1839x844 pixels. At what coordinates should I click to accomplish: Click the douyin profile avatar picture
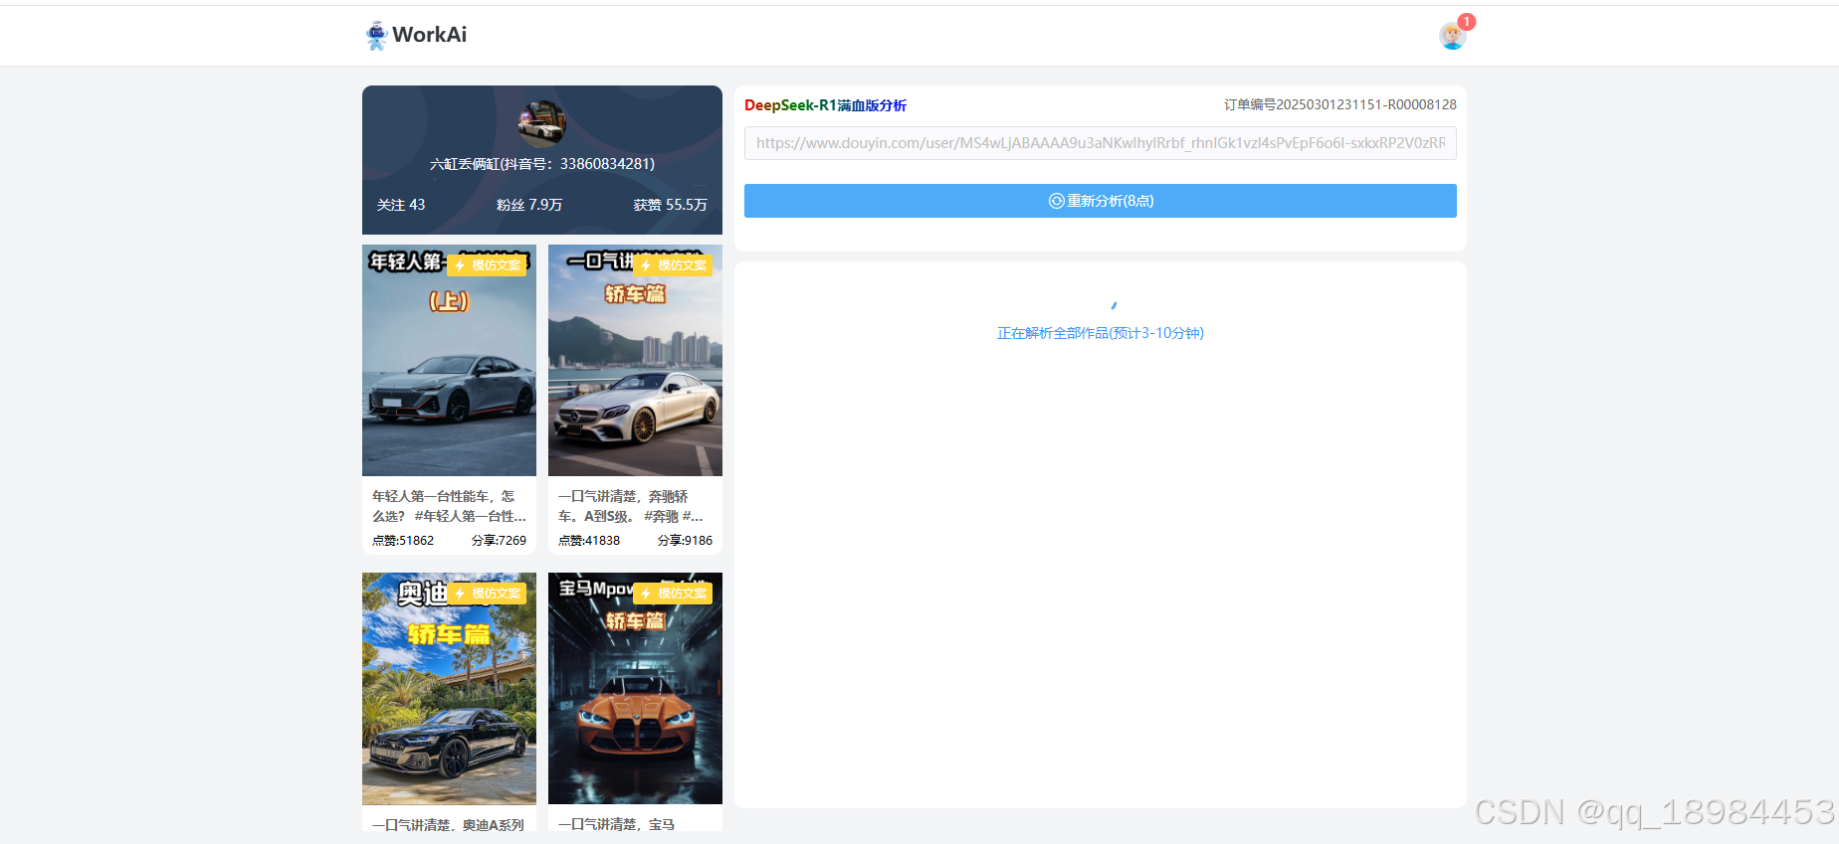(x=542, y=124)
